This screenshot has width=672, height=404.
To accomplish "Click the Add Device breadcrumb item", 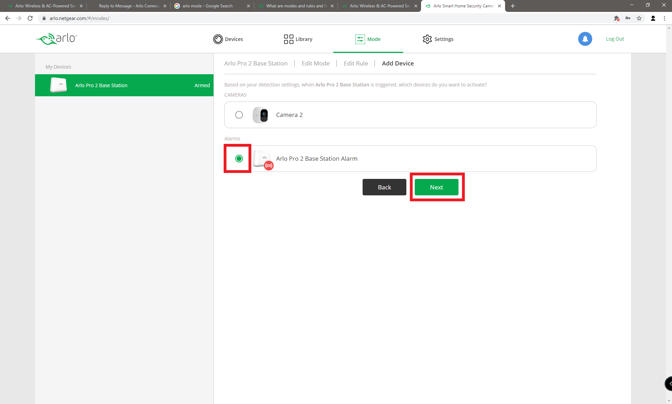I will click(398, 63).
